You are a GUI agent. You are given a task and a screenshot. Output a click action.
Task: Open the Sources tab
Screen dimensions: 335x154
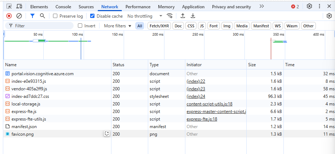click(x=86, y=7)
